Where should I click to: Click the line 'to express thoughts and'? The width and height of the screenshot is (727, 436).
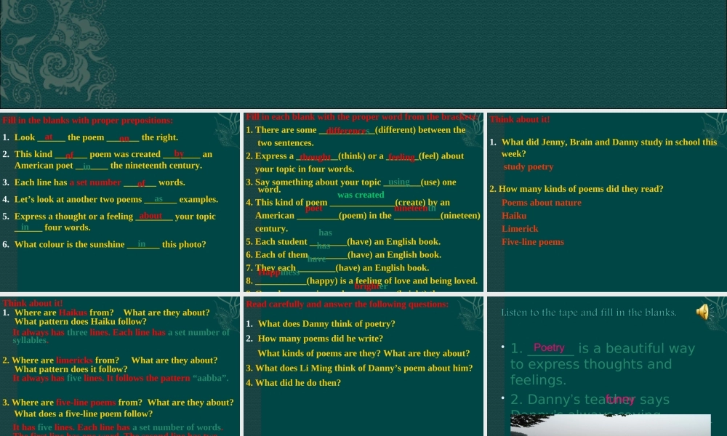click(x=591, y=364)
